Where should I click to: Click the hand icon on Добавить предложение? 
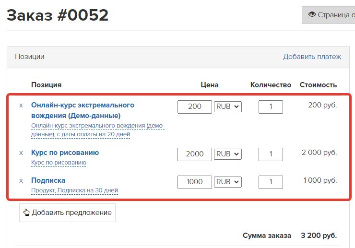coord(26,213)
